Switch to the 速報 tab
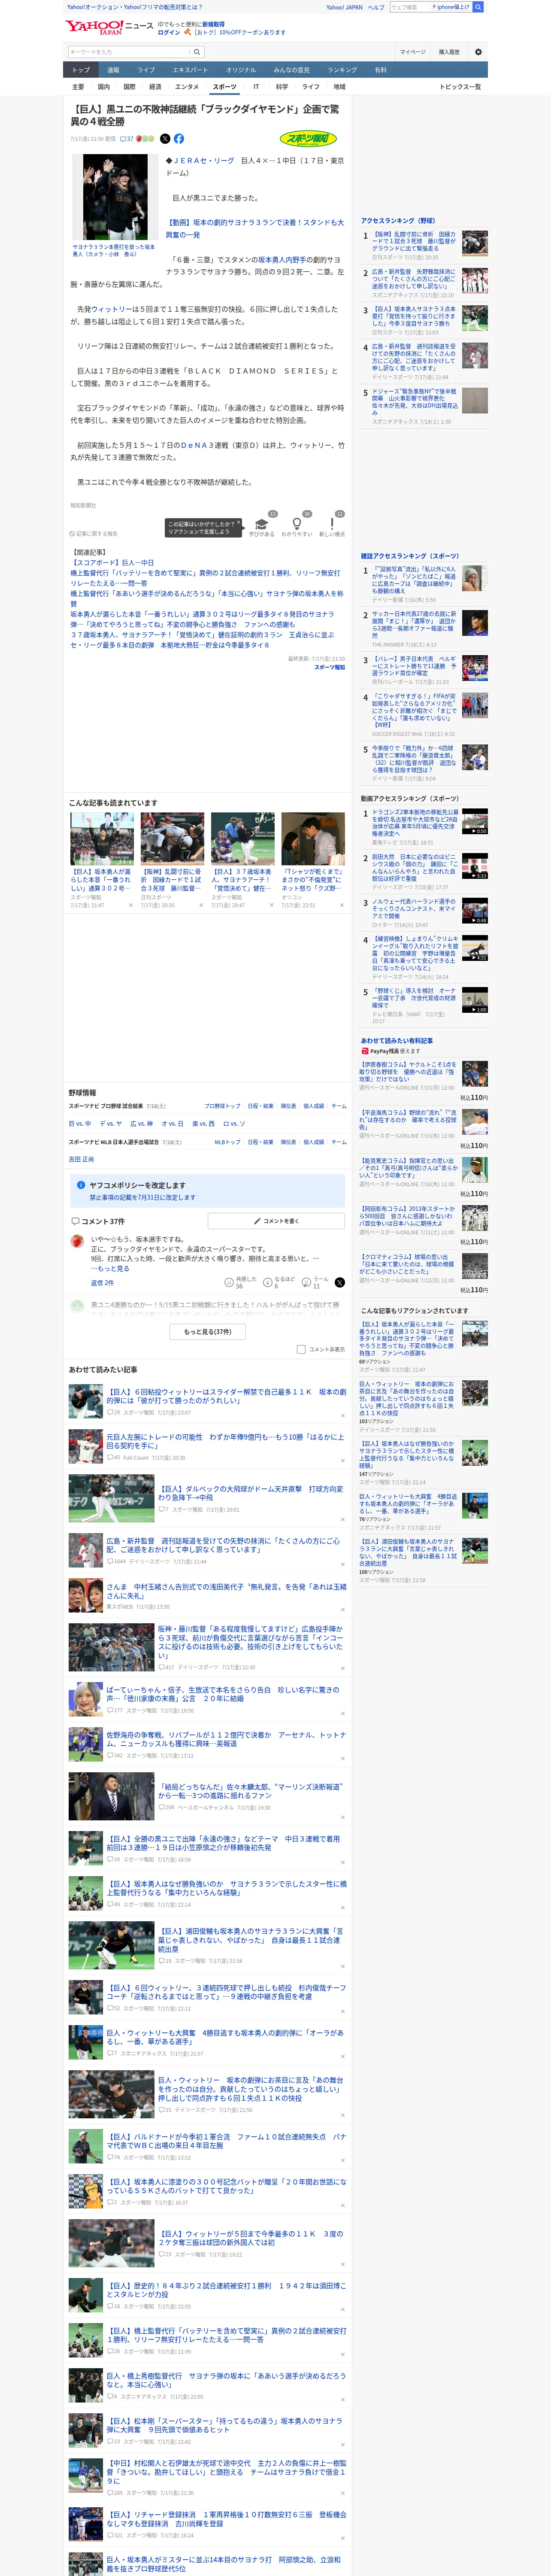Viewport: 551px width, 2576px height. click(x=113, y=70)
